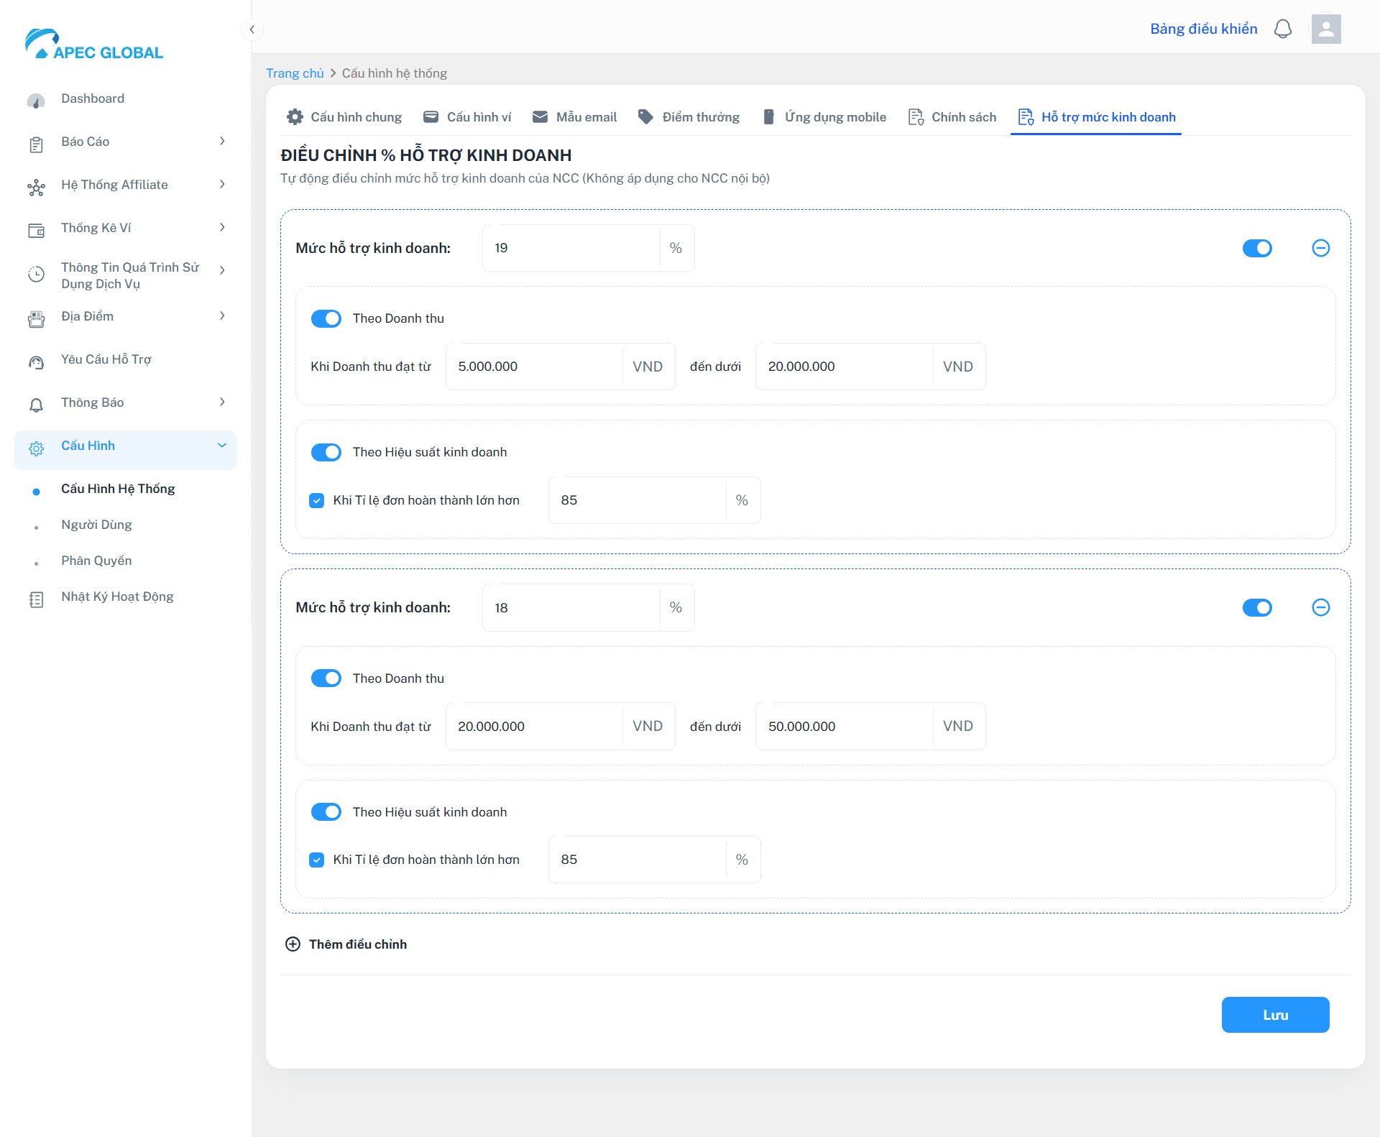Click the Lưu save button
Viewport: 1380px width, 1137px height.
coord(1275,1015)
